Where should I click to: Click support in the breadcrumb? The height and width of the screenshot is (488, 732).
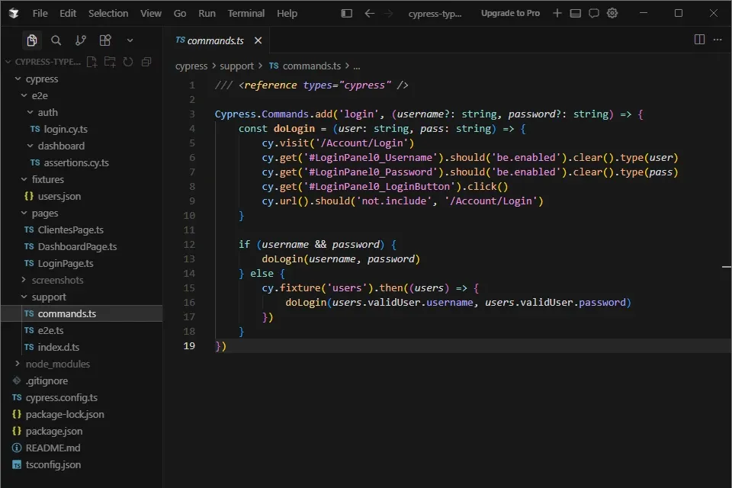coord(236,66)
